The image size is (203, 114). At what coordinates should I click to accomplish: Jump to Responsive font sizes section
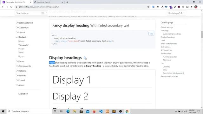(169, 76)
